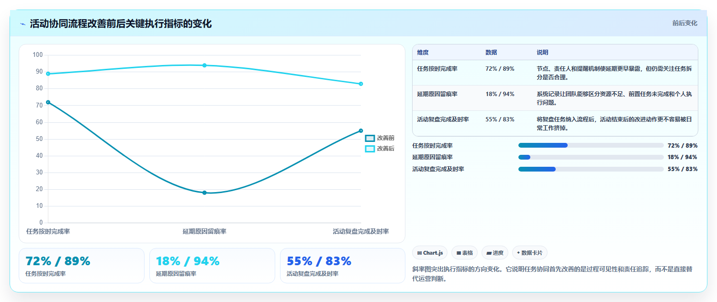Toggle the 改善后 legend swatch

tap(370, 149)
